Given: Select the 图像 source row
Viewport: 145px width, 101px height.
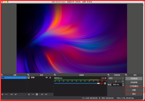Looking at the screenshot, I should (x=40, y=78).
